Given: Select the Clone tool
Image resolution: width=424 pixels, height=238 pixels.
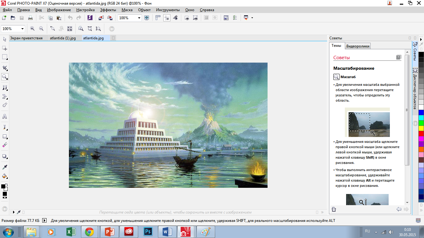Looking at the screenshot, I should coord(5,87).
